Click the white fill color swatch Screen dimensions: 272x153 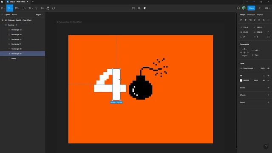point(241,80)
